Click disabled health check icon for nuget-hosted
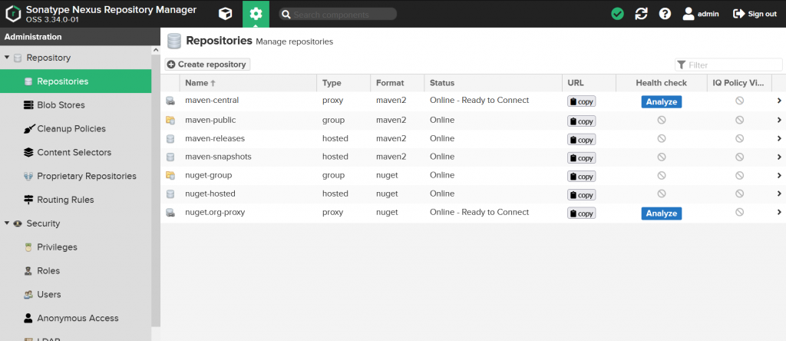 click(x=661, y=194)
